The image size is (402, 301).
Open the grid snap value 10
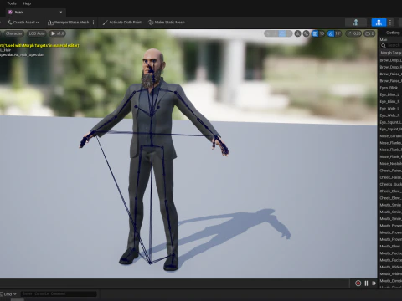point(322,33)
